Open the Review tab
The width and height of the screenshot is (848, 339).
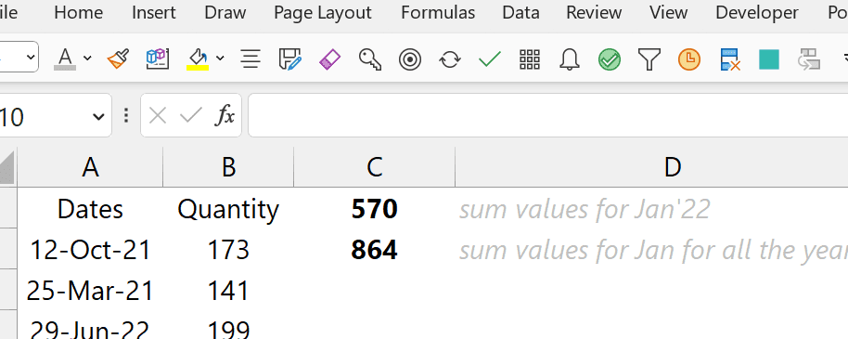pyautogui.click(x=595, y=12)
